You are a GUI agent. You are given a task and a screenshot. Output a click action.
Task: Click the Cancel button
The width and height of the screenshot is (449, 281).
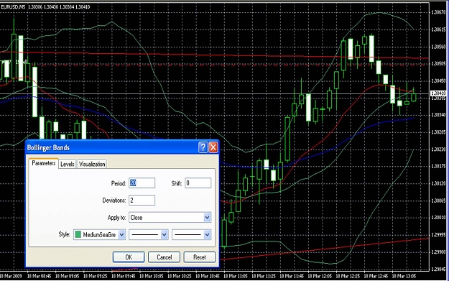(164, 257)
